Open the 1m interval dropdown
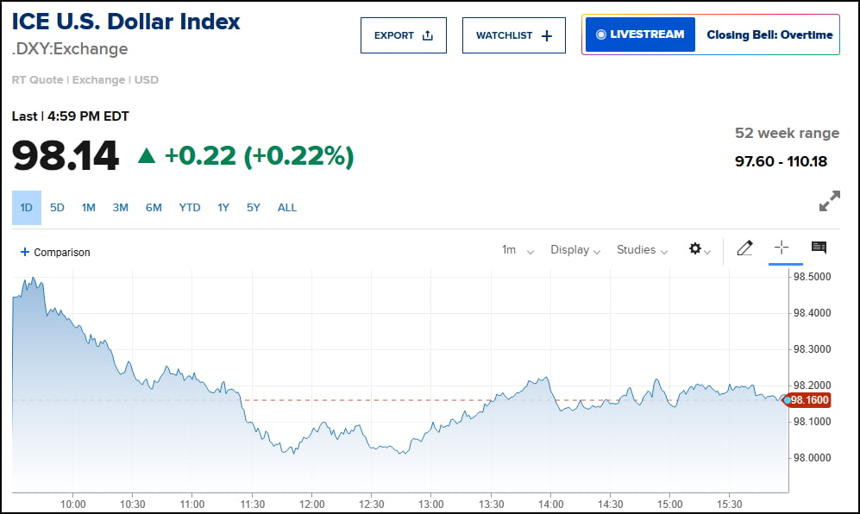The height and width of the screenshot is (514, 860). 518,250
